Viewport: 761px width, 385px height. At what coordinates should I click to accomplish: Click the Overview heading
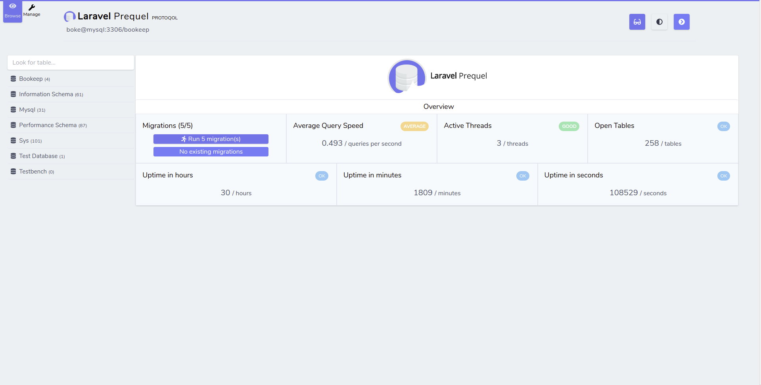click(x=439, y=107)
